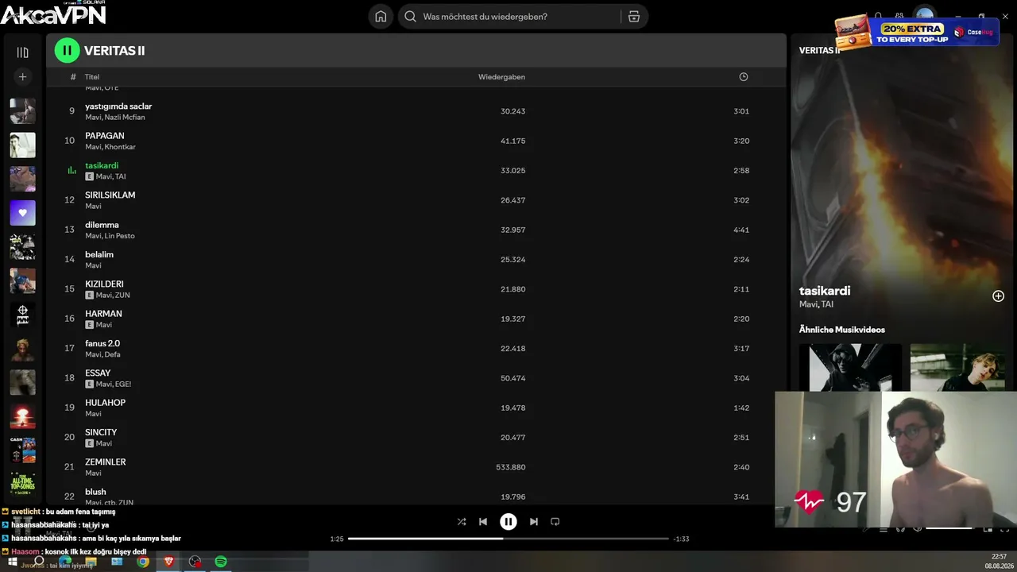Click the VERITAS II title in the header

click(x=114, y=51)
